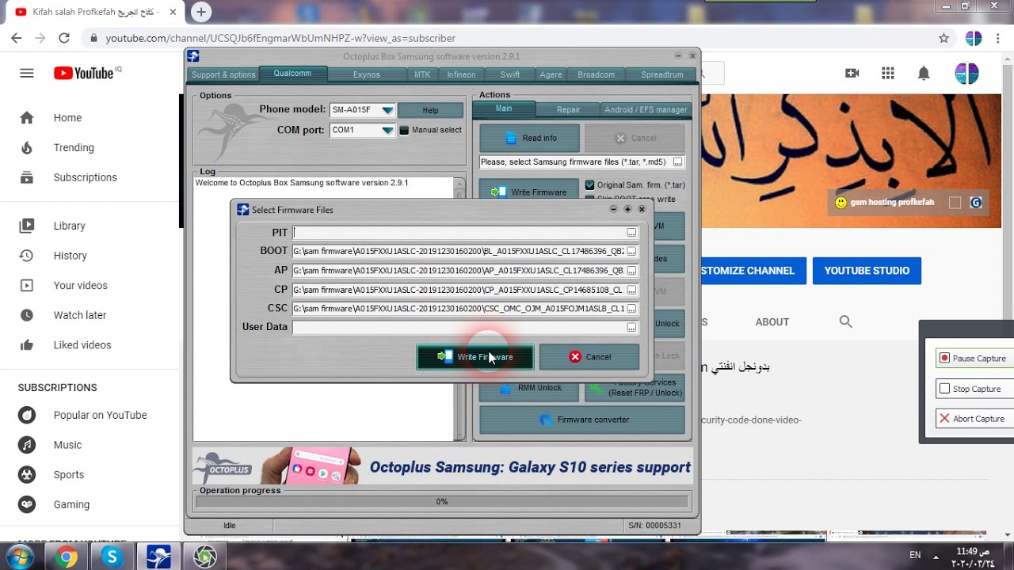
Task: Click the channel search magnifier icon
Action: click(846, 322)
